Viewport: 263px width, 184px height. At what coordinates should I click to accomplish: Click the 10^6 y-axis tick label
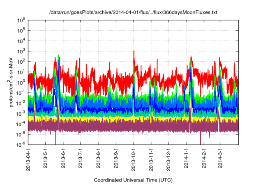pos(21,20)
